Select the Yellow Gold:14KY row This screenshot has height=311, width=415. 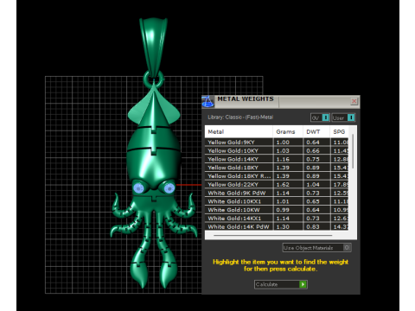(x=277, y=159)
